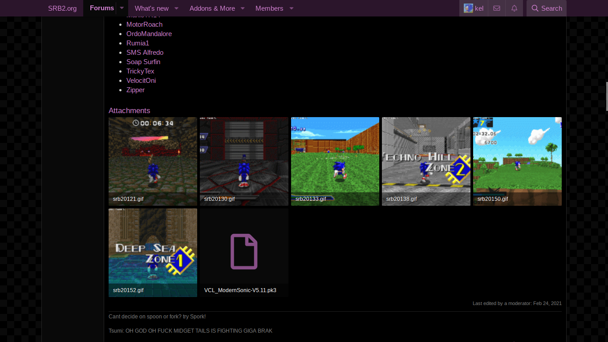Viewport: 608px width, 342px height.
Task: Open Zipper's profile link
Action: tap(135, 90)
